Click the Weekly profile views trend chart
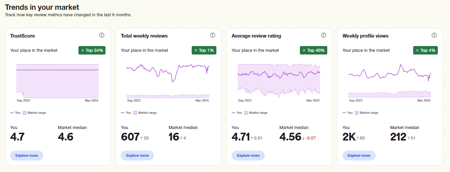Image resolution: width=450 pixels, height=172 pixels. 390,81
